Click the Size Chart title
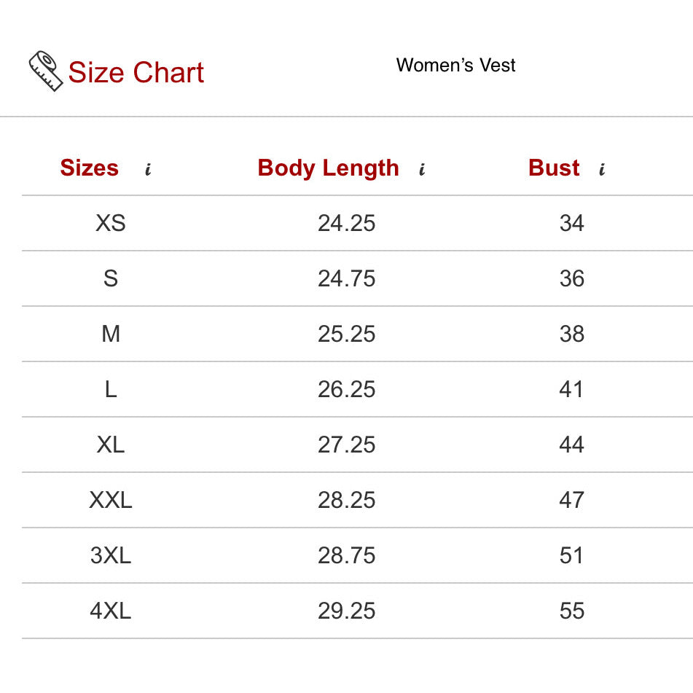The width and height of the screenshot is (693, 693). [x=136, y=73]
